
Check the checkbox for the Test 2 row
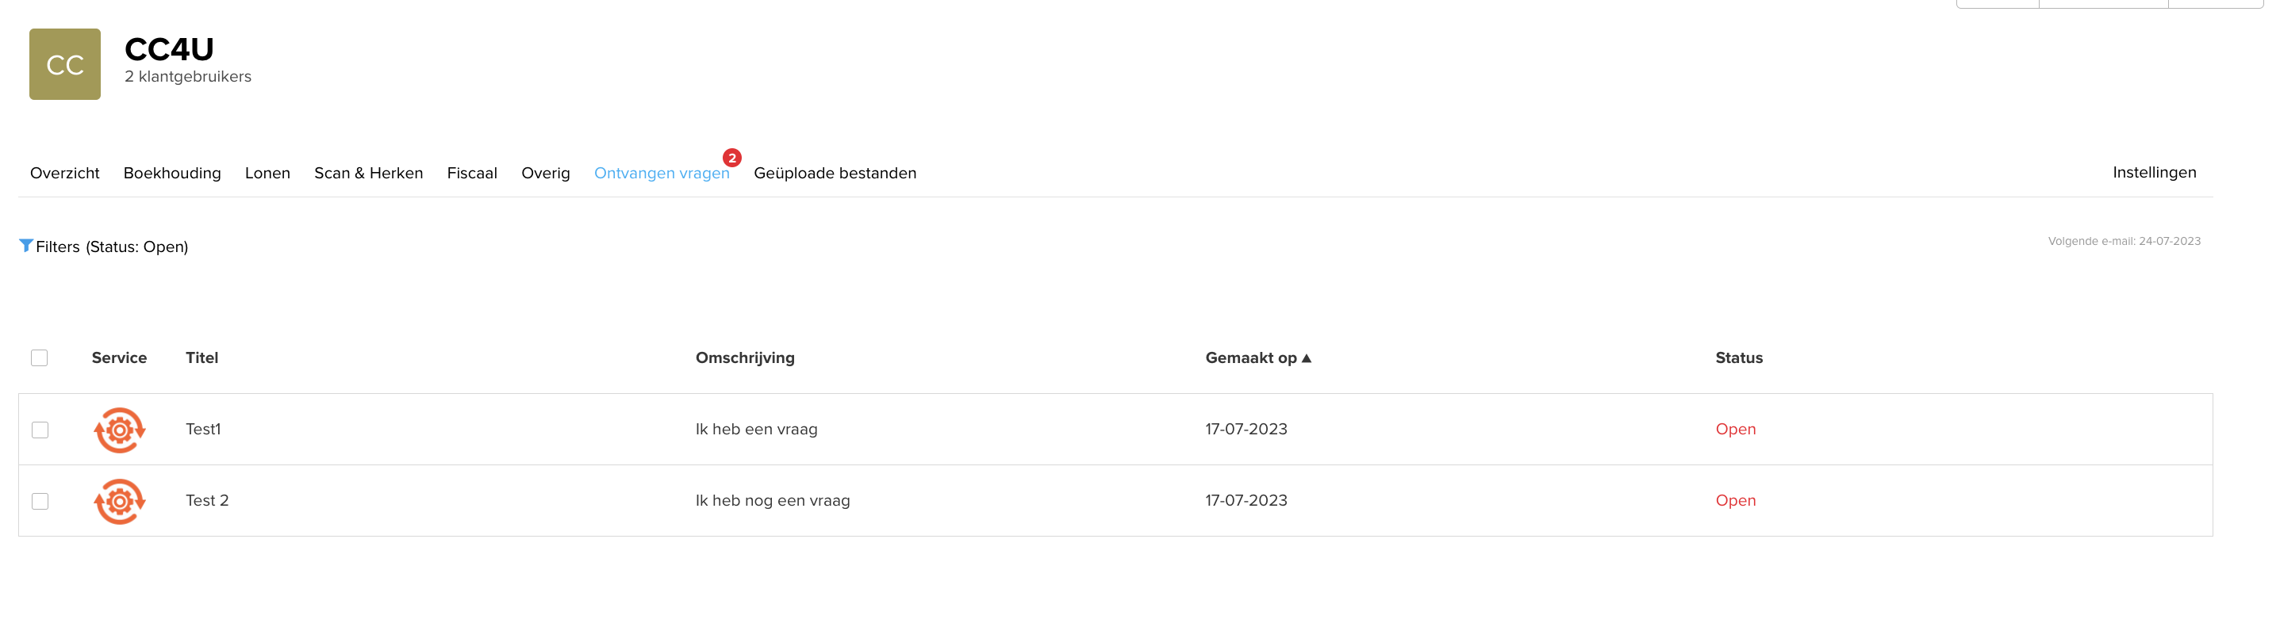coord(40,501)
